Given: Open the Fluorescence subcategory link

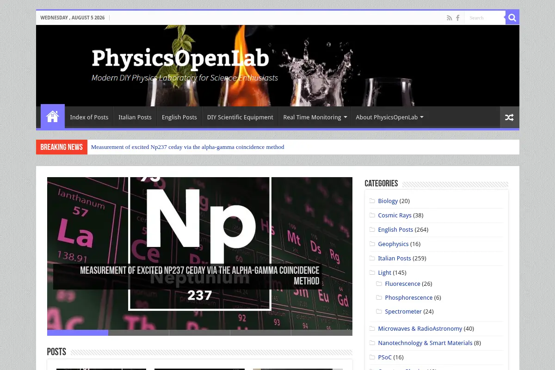Looking at the screenshot, I should (x=402, y=284).
